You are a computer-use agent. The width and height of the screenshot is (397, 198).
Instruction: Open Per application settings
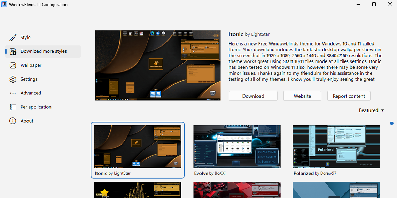point(43,107)
